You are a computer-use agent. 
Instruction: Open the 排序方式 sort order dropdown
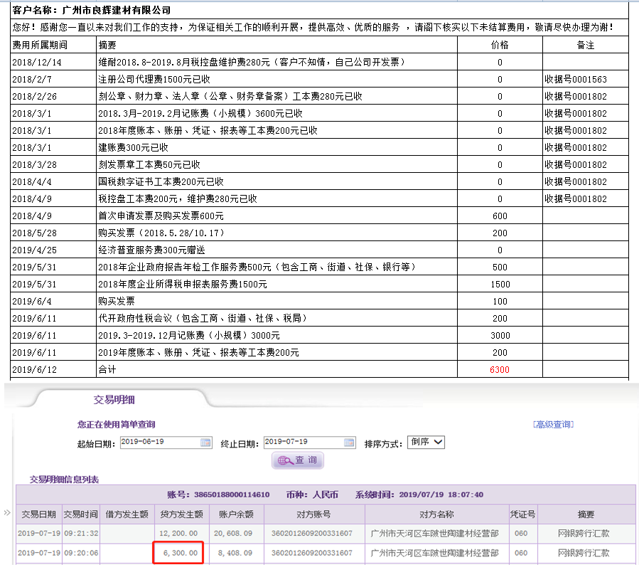tap(426, 443)
